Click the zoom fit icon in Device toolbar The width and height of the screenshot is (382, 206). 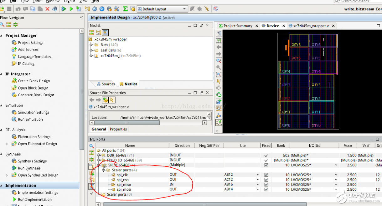coord(219,74)
